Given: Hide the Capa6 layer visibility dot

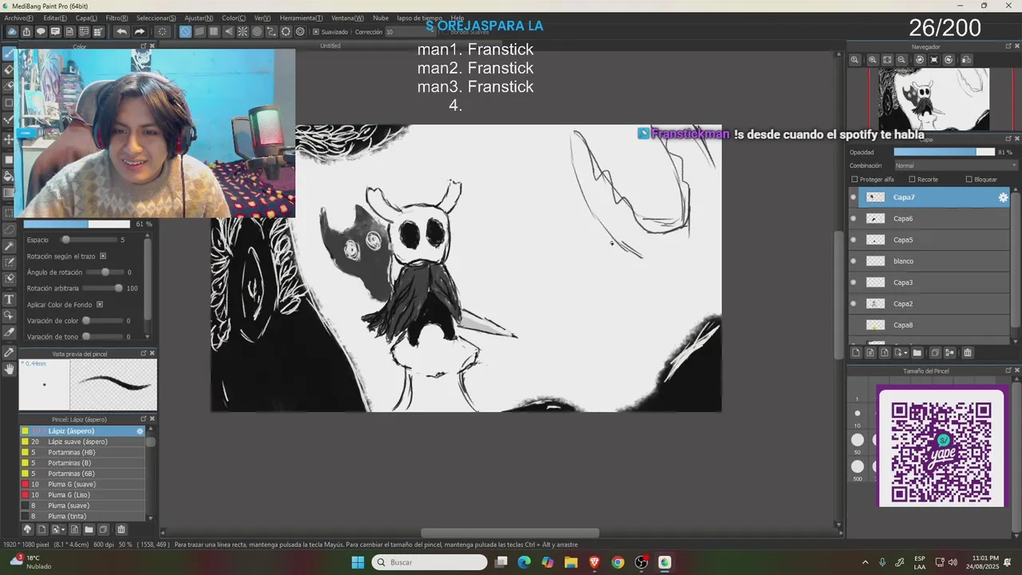Looking at the screenshot, I should click(x=854, y=219).
